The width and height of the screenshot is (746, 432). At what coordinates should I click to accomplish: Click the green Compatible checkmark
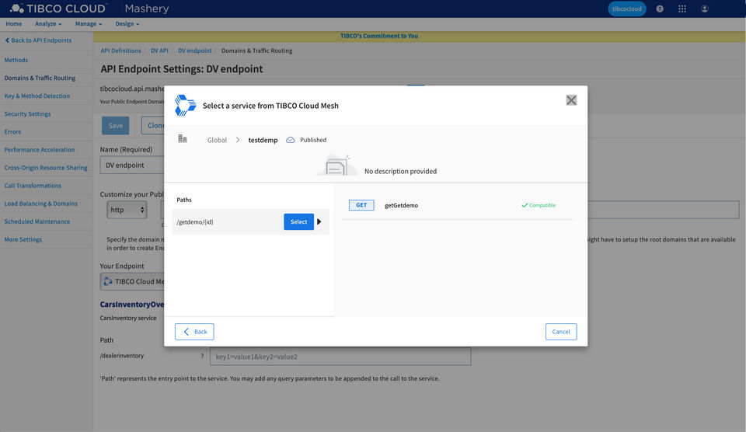(x=525, y=205)
